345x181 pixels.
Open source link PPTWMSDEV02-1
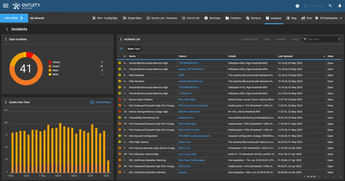point(189,63)
